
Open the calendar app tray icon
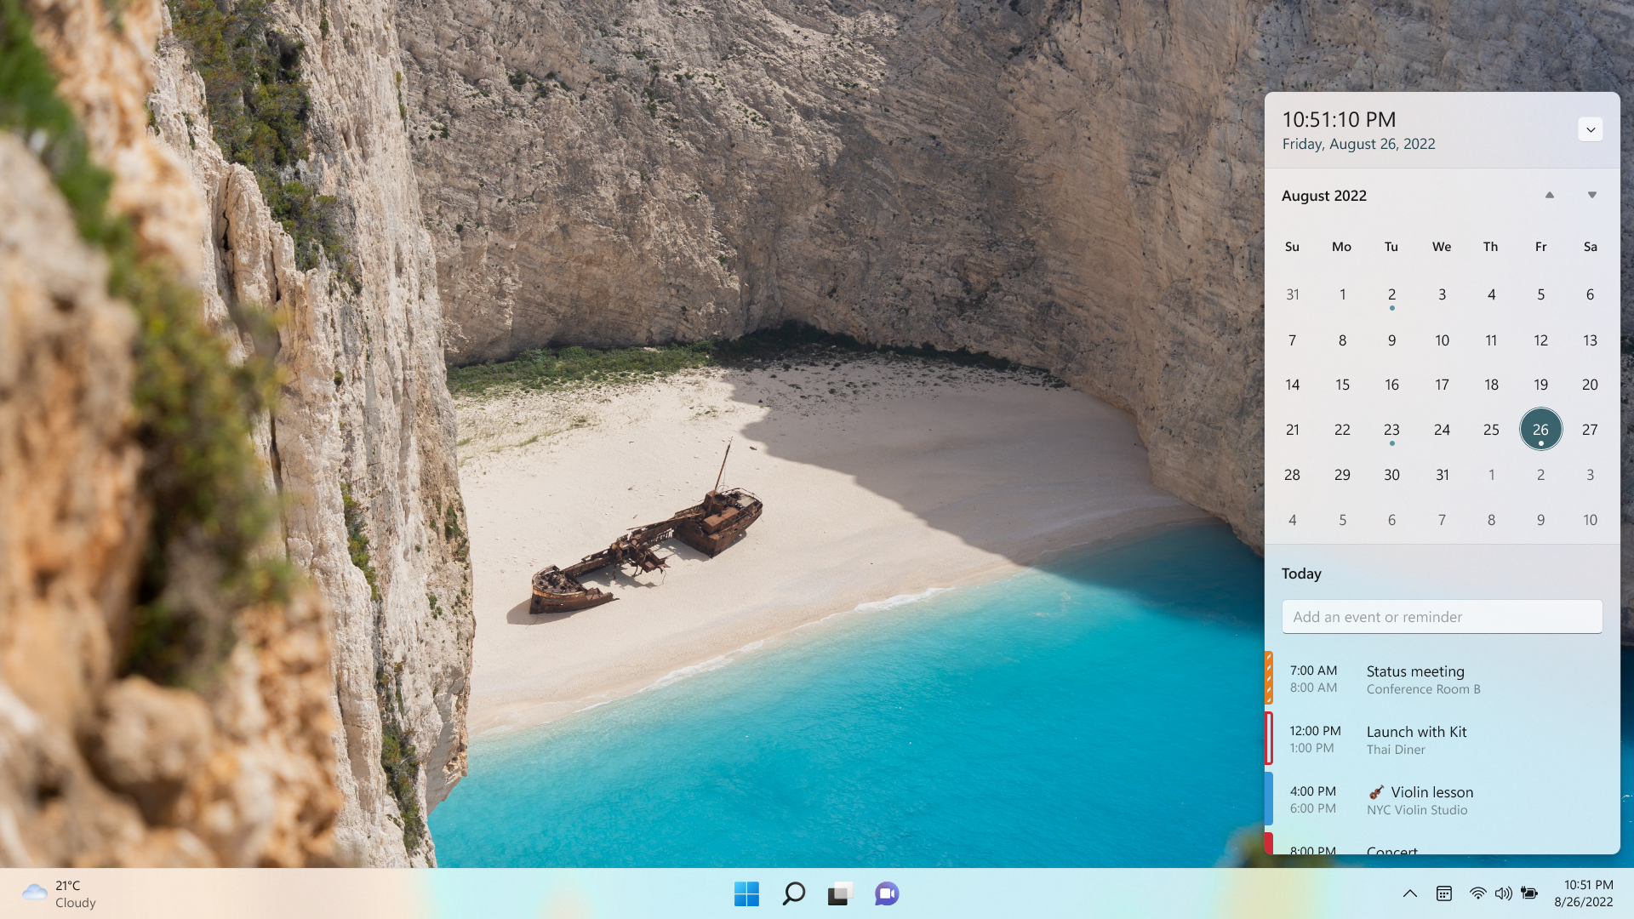[1444, 893]
